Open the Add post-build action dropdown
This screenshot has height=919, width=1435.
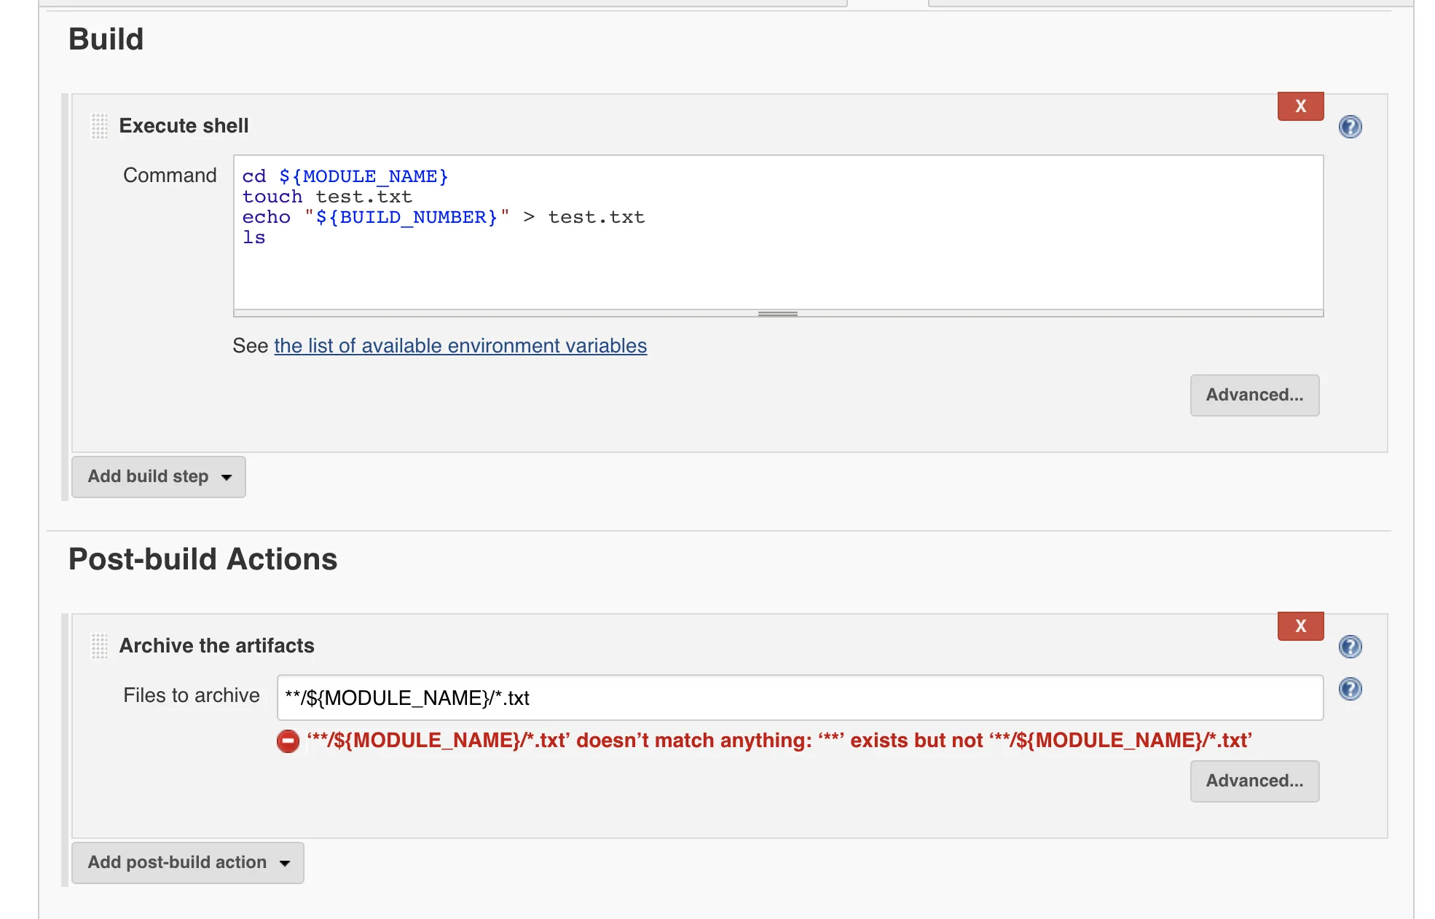(188, 863)
